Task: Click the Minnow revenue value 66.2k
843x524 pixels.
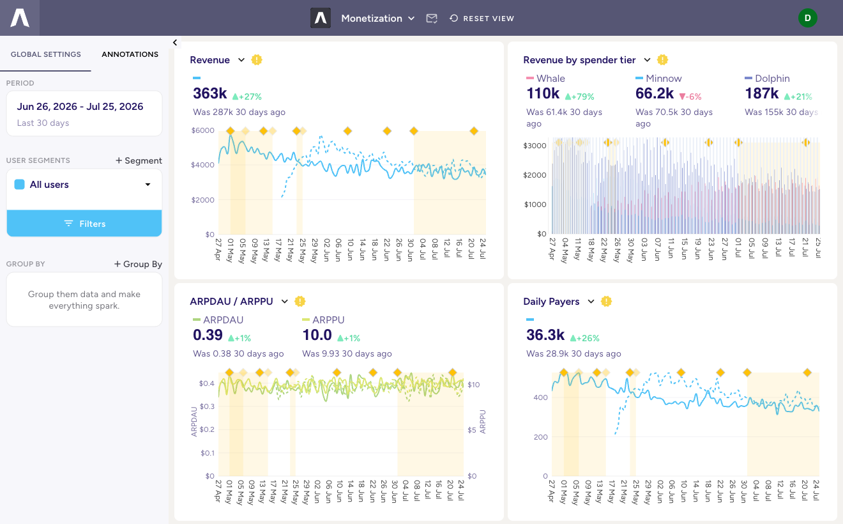Action: 655,93
